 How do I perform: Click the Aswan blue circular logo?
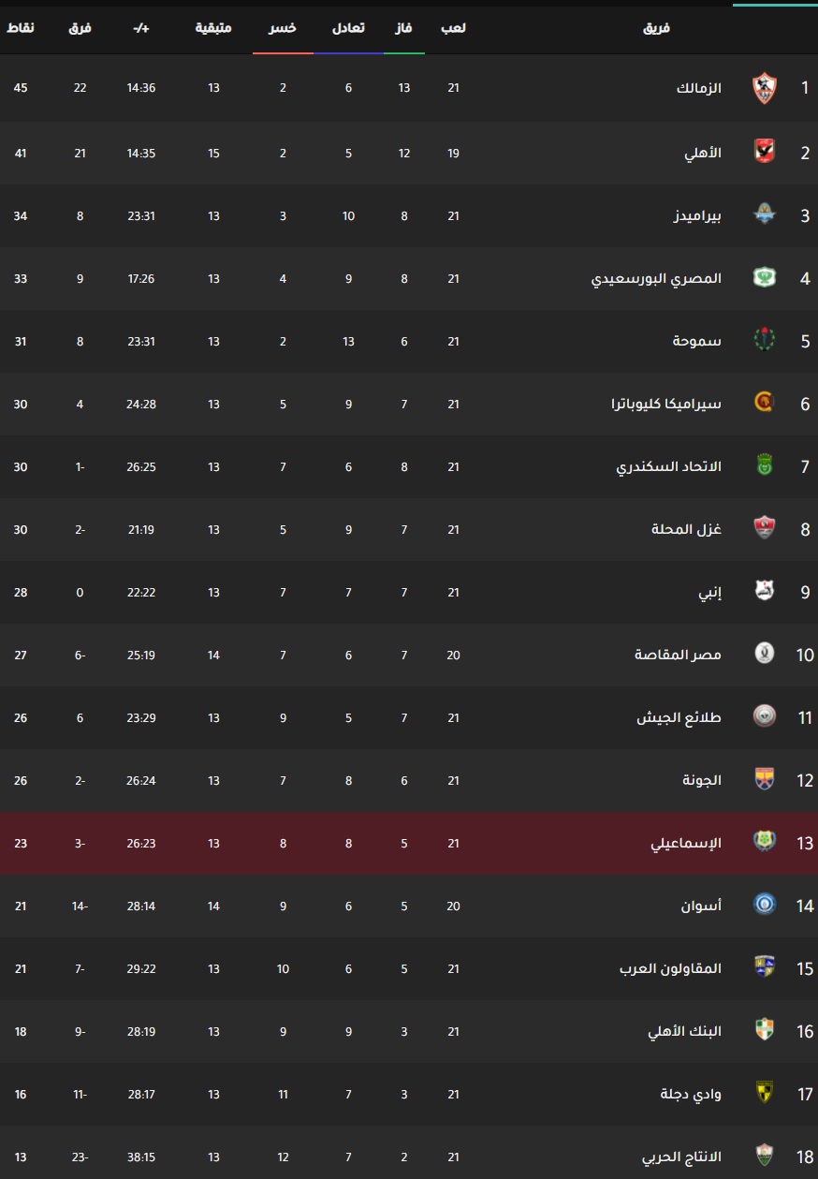pos(765,905)
